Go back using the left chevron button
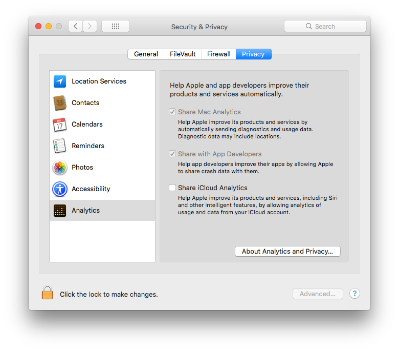Screen dimensions: 399x351 tap(75, 26)
